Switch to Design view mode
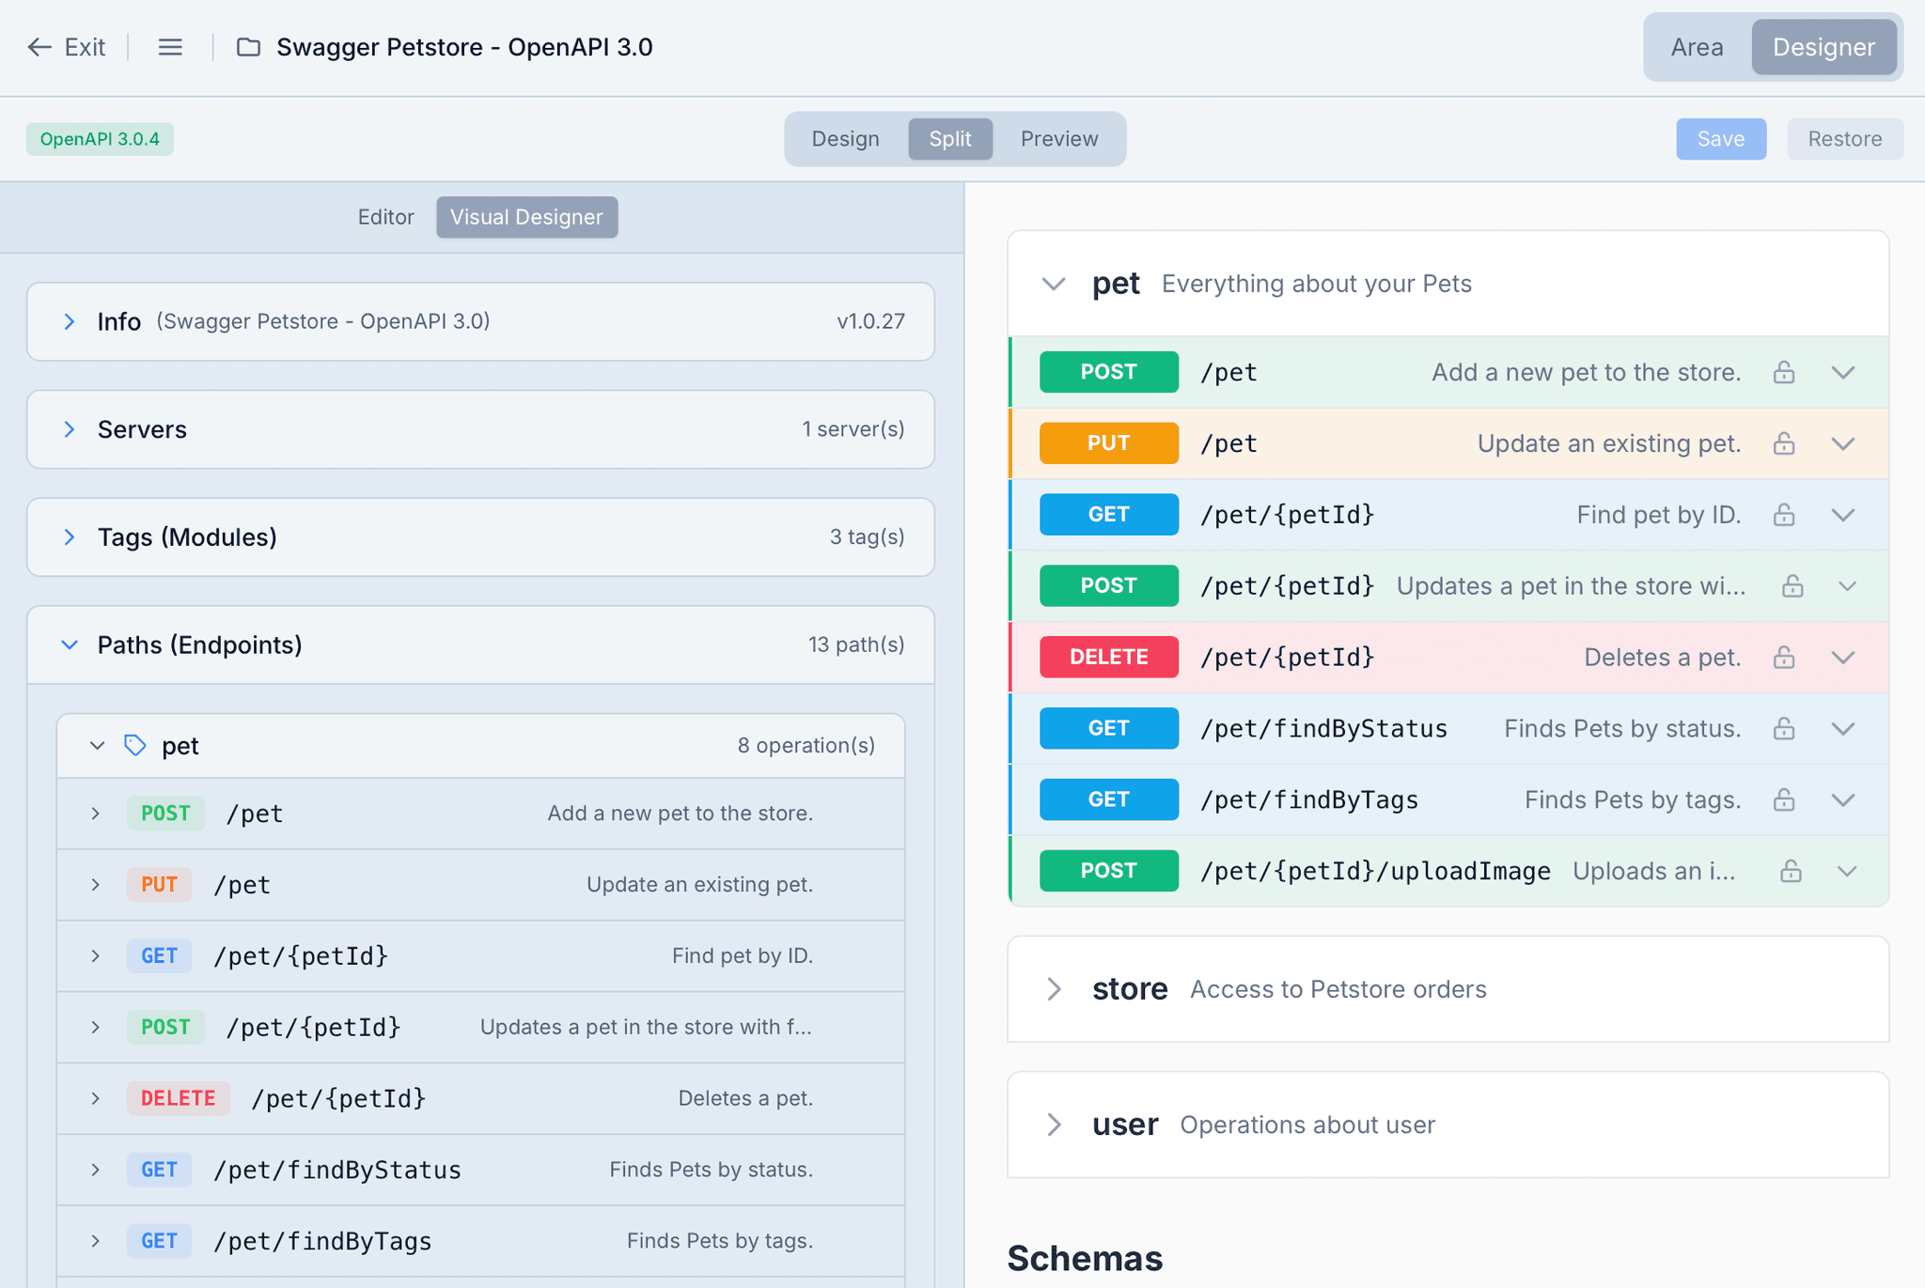 [x=845, y=139]
